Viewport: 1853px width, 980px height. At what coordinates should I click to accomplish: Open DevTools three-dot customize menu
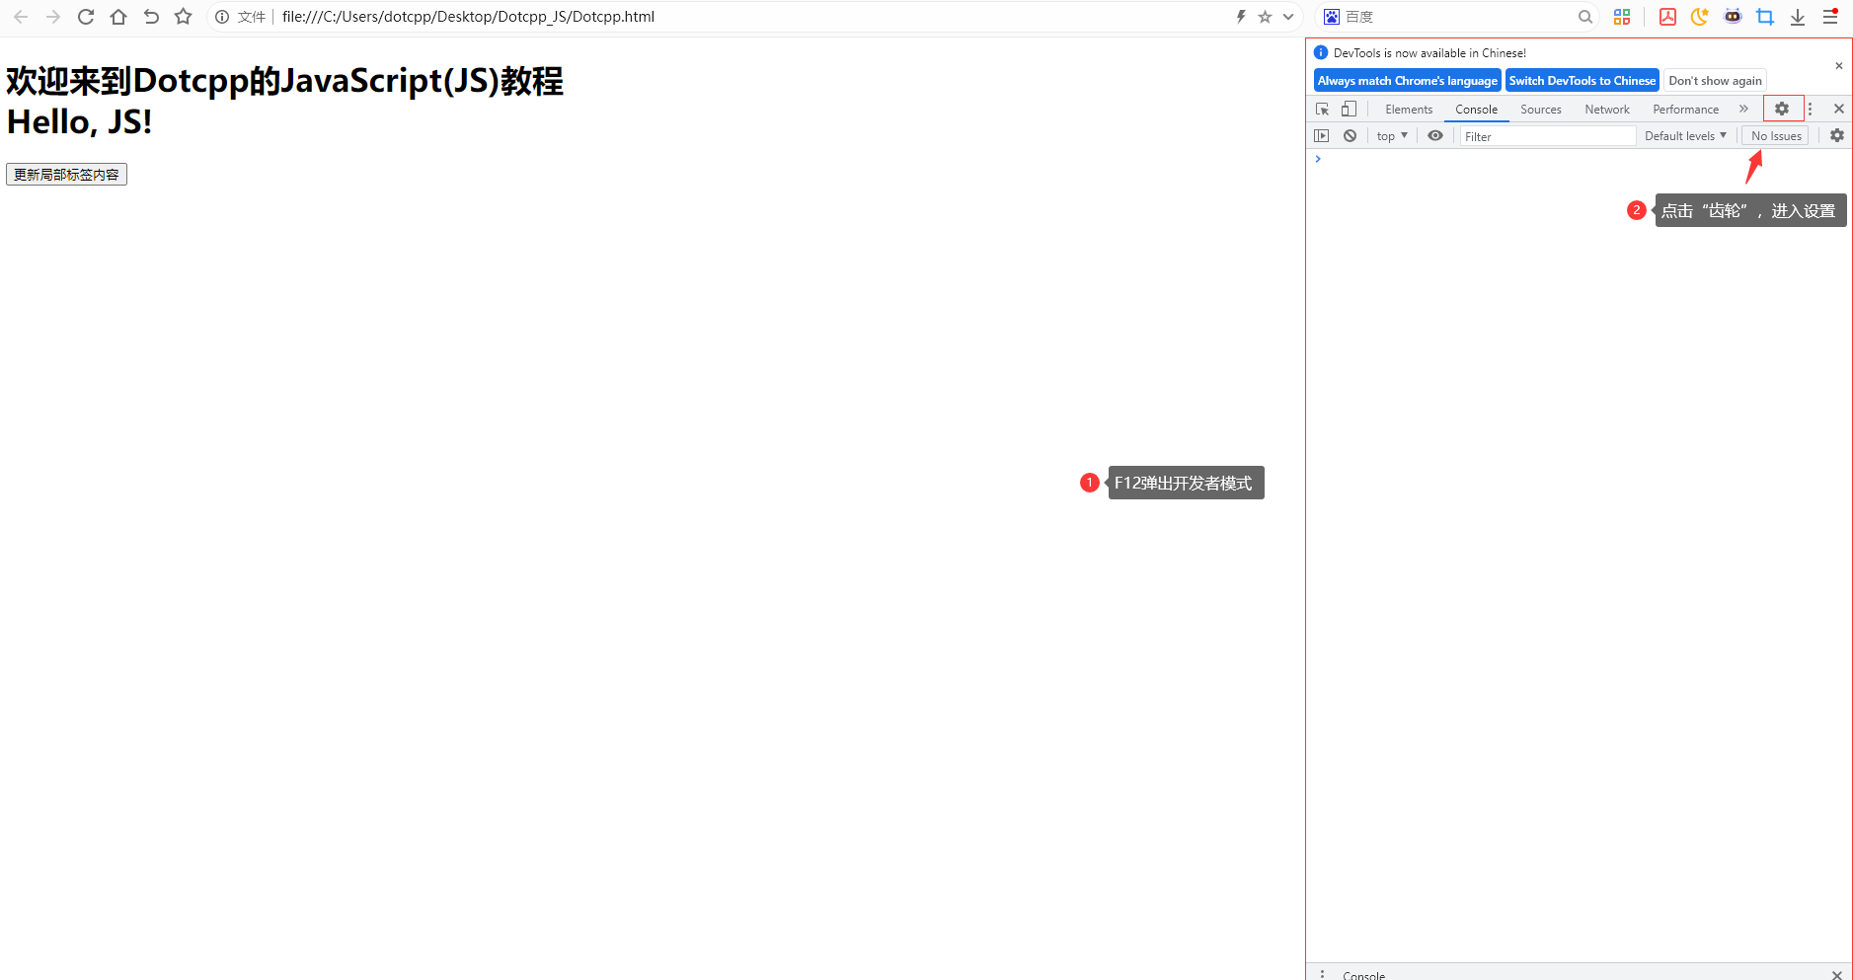click(x=1810, y=110)
